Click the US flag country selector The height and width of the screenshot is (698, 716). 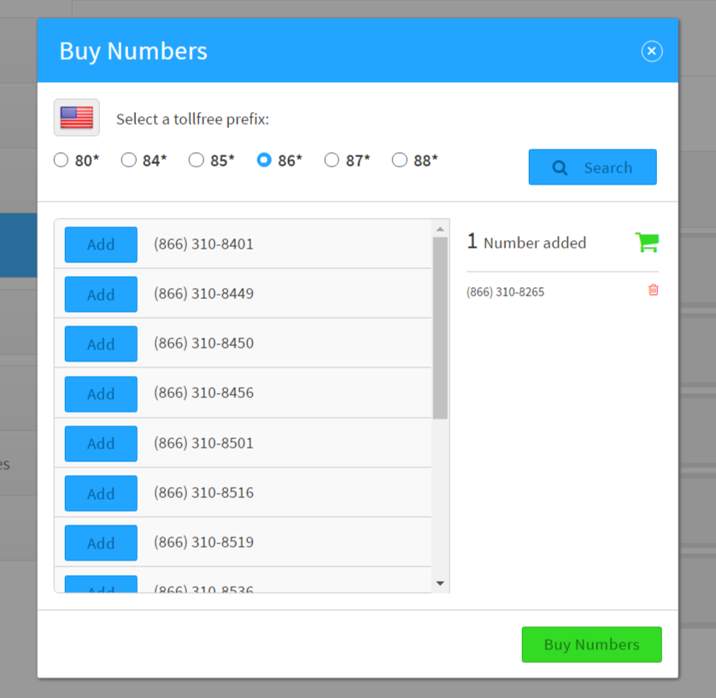[77, 118]
